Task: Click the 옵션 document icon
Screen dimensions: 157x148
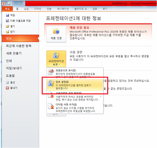Action: (x=7, y=82)
